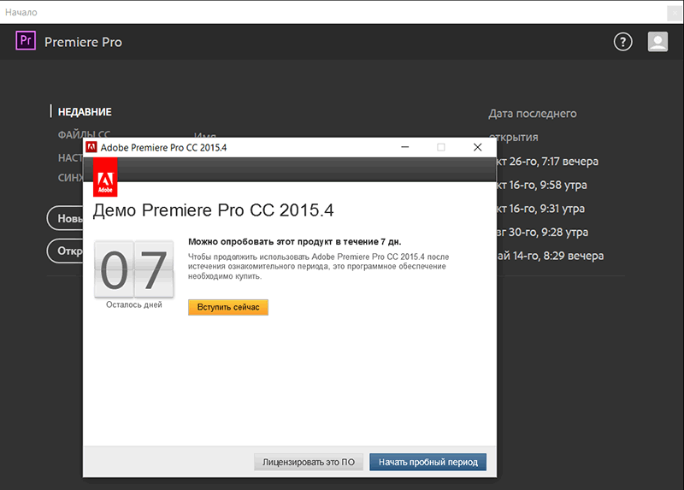Minimize the Adobe Premiere Pro CC 2015.4 dialog
Image resolution: width=684 pixels, height=490 pixels.
(404, 147)
